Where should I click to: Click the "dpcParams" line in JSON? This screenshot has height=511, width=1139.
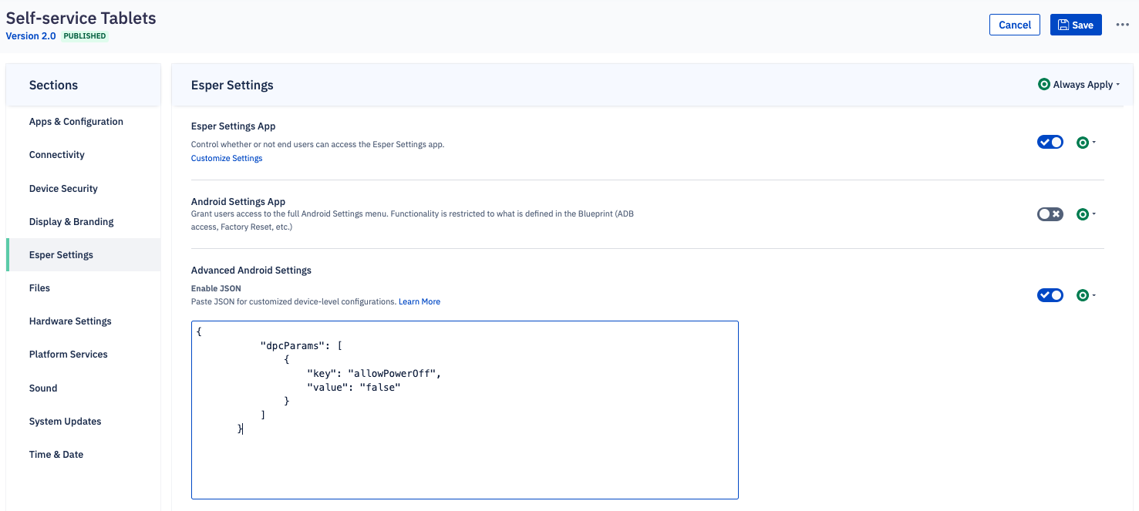[x=302, y=346]
